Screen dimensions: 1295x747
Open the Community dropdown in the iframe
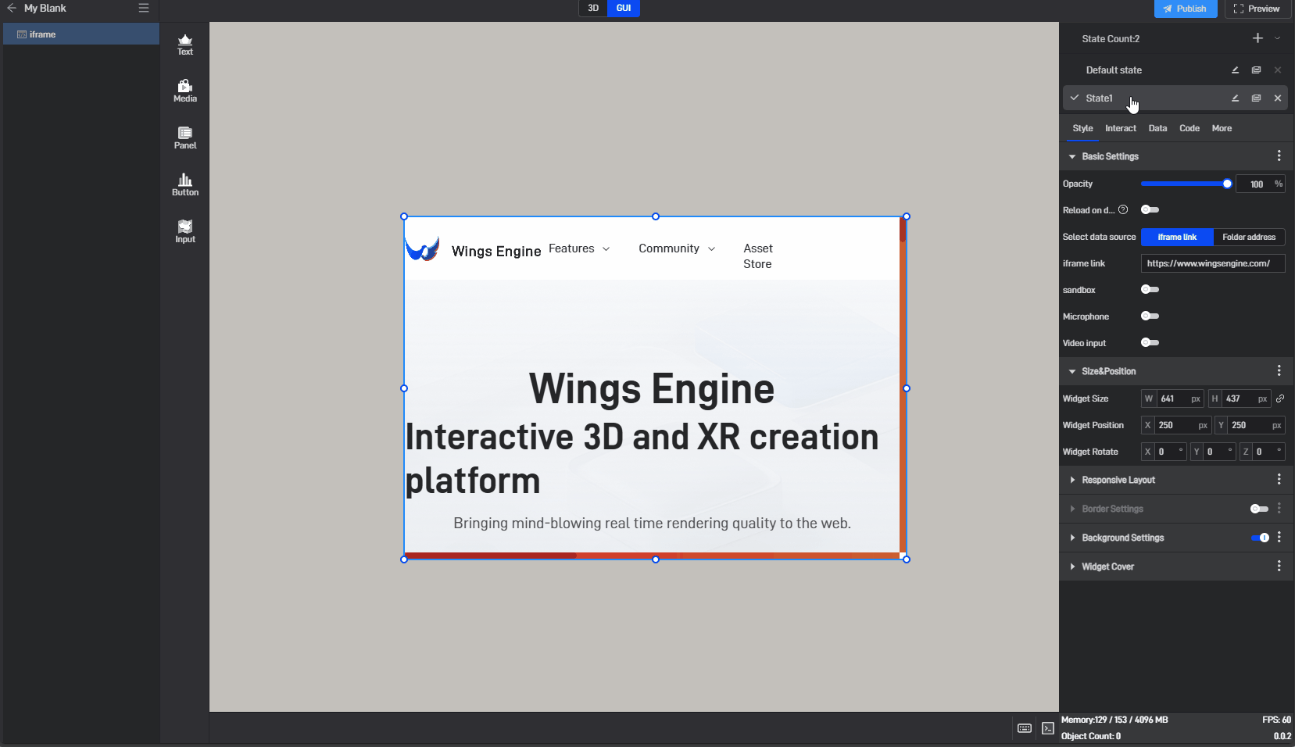(677, 248)
